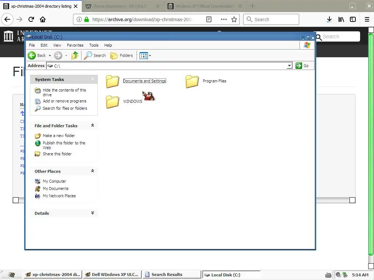The image size is (374, 280).
Task: Toggle the Folders pane button
Action: (x=121, y=55)
